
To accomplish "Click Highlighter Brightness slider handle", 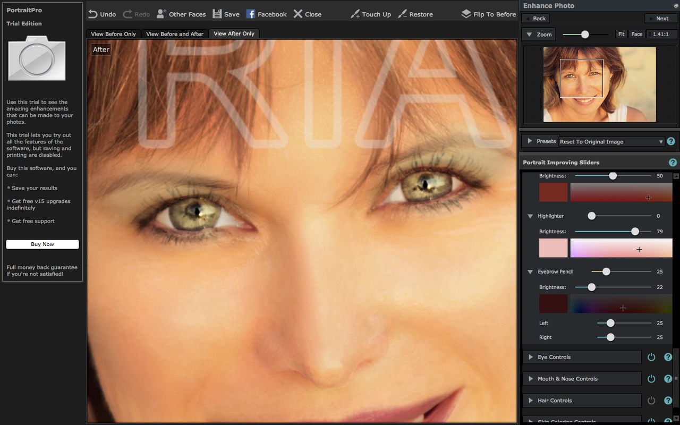I will (635, 231).
